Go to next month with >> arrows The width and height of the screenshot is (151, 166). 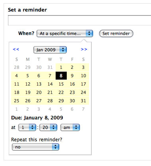click(84, 49)
